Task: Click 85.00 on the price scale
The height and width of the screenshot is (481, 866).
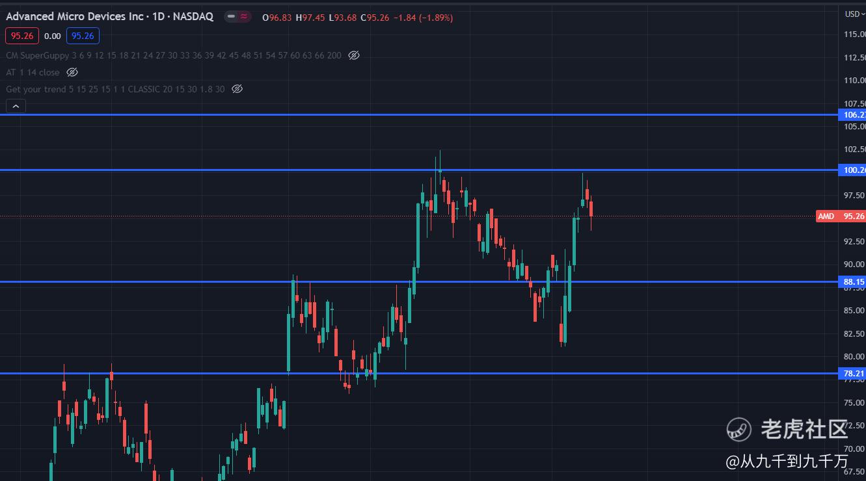Action: (x=854, y=310)
